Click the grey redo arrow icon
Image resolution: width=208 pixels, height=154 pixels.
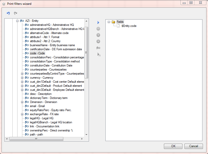point(15,13)
